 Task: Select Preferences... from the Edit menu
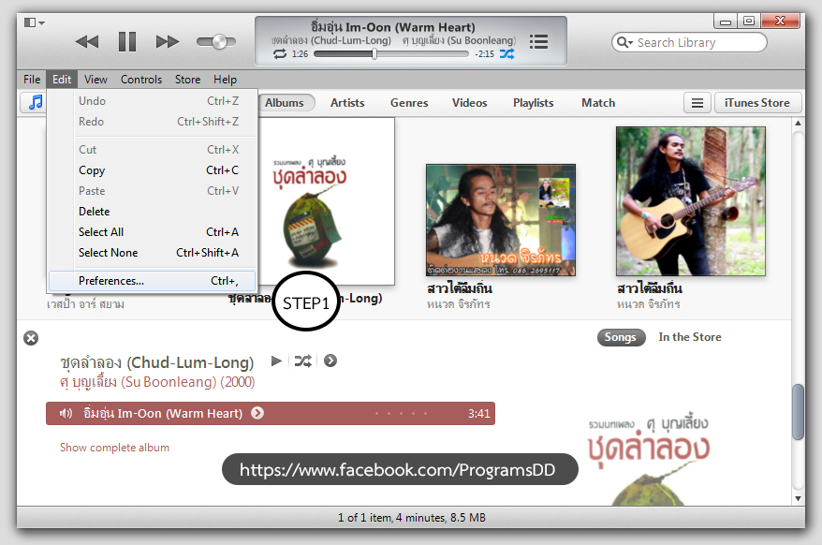point(111,281)
